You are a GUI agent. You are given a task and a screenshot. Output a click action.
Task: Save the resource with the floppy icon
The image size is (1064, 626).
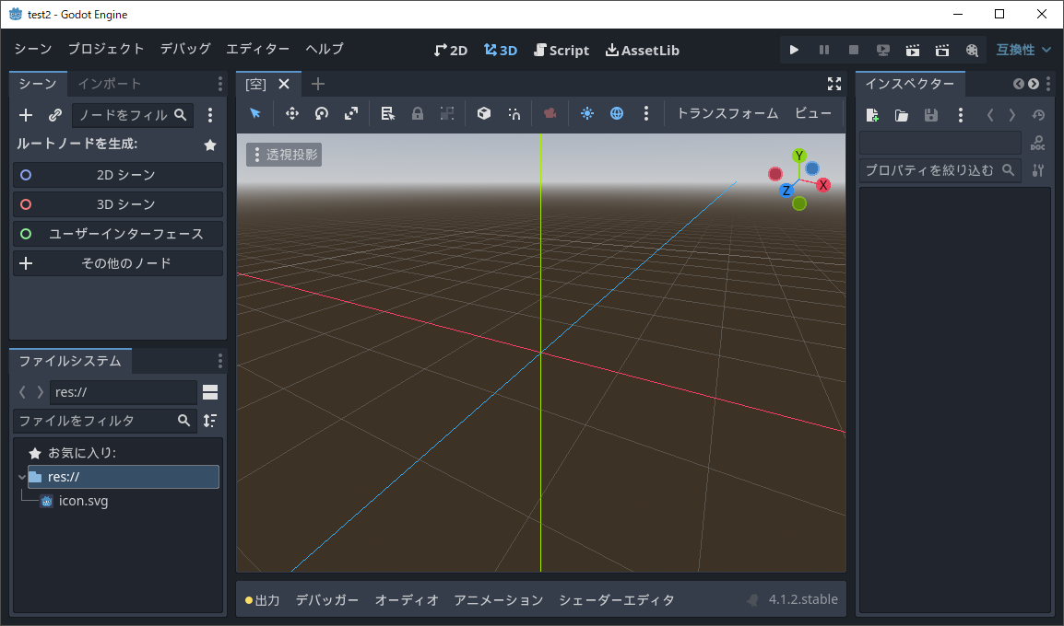[931, 115]
